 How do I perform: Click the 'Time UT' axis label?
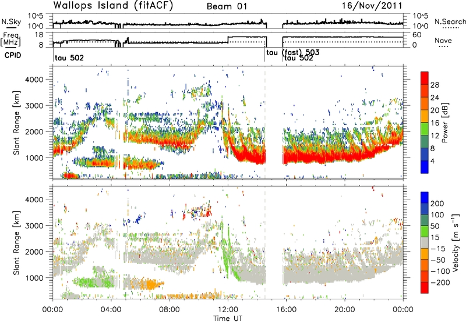pyautogui.click(x=228, y=319)
